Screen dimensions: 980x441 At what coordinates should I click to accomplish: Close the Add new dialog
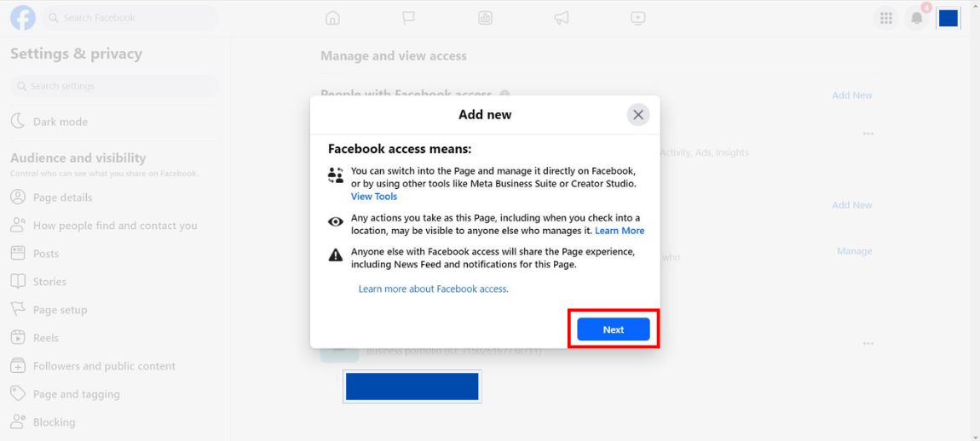coord(638,115)
